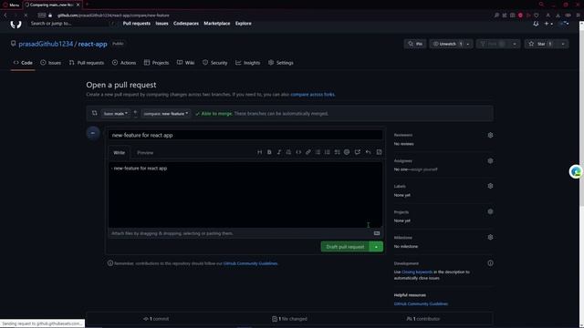Screen dimensions: 584x328
Task: Insert code markup in the editor toolbar
Action: pyautogui.click(x=298, y=152)
